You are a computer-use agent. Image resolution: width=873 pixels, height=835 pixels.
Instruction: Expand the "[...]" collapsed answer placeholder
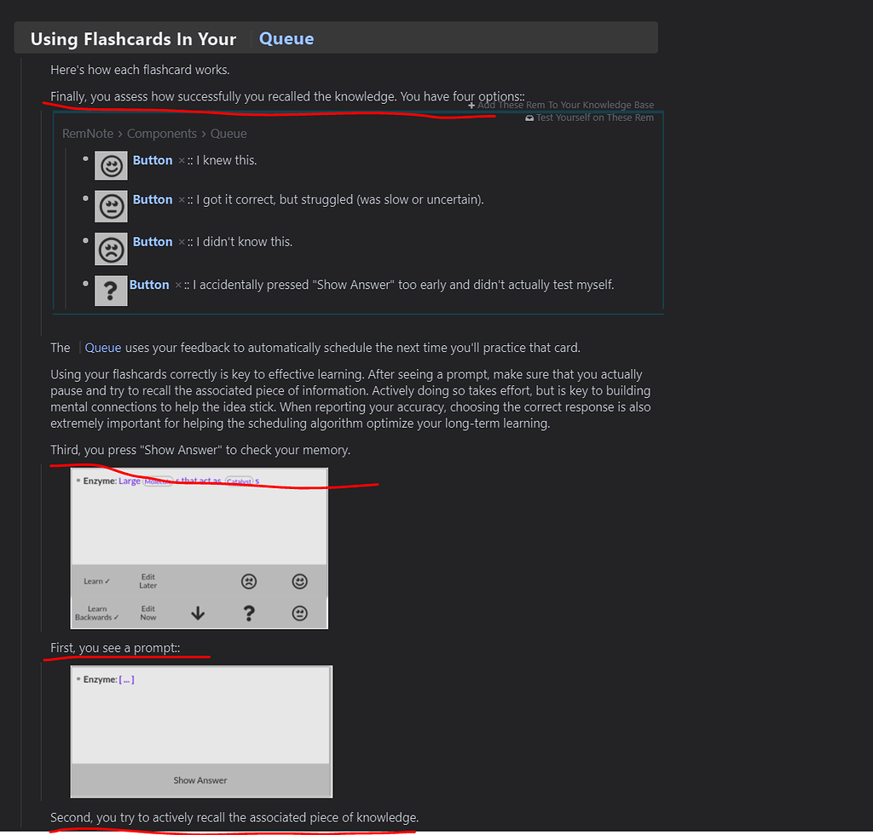click(x=125, y=678)
